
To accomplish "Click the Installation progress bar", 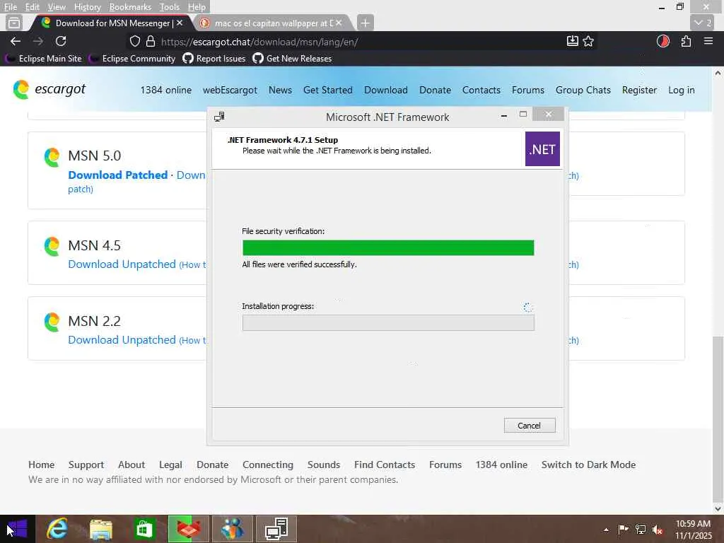I will [388, 322].
